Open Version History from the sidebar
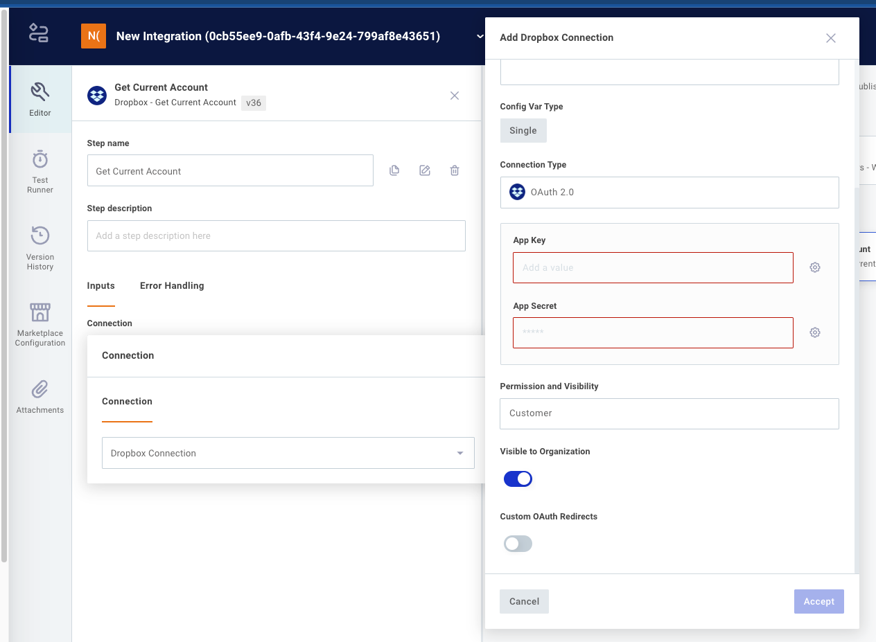876x642 pixels. coord(40,246)
